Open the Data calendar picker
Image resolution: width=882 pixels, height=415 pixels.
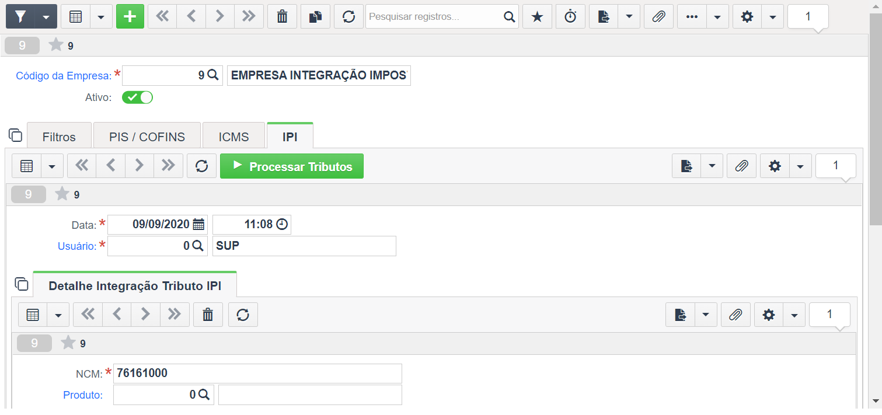pyautogui.click(x=198, y=224)
